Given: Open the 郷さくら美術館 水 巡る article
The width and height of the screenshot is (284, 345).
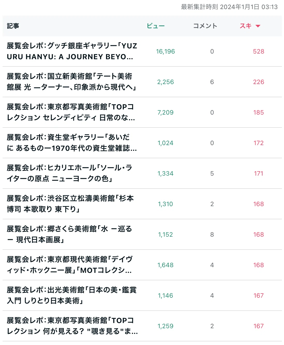Looking at the screenshot, I should pyautogui.click(x=70, y=234).
